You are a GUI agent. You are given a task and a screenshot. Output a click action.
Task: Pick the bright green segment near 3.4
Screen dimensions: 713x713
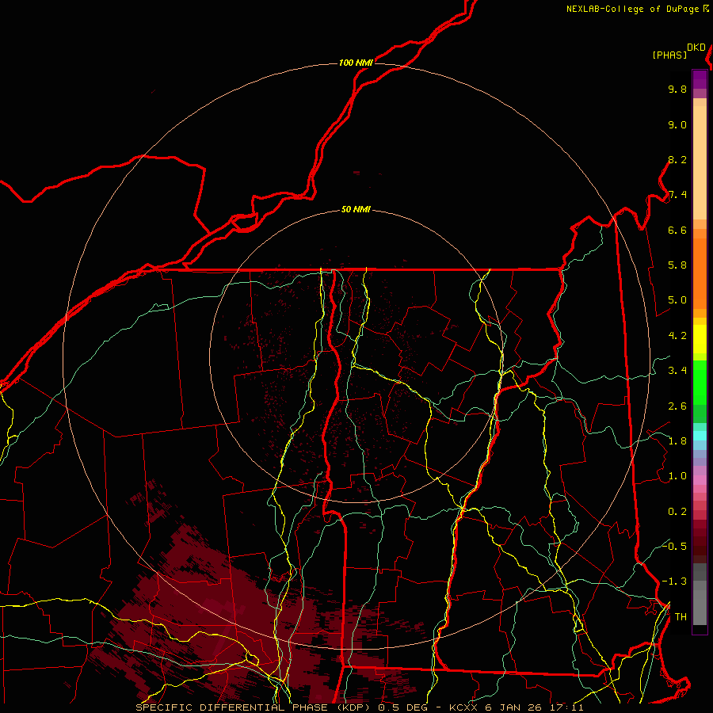click(700, 382)
